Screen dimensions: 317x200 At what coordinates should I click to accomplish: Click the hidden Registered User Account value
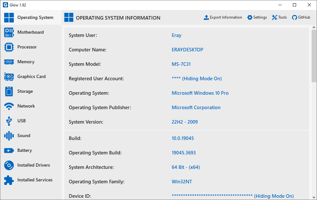(197, 79)
